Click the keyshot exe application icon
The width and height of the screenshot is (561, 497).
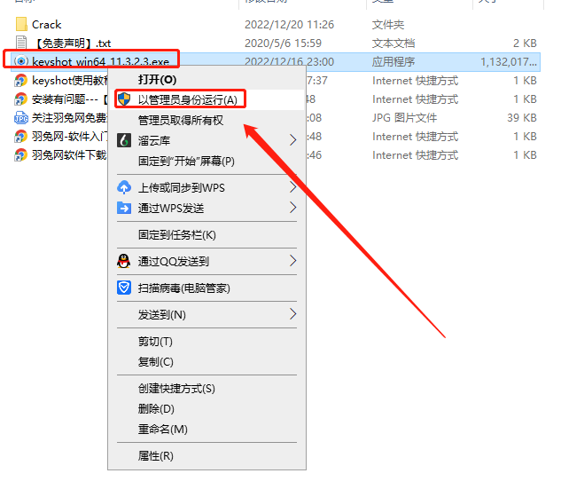[x=21, y=61]
